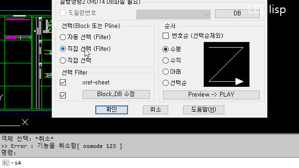Click the 'osmode 123' error text line
Viewport: 299px width, 168px height.
[62, 146]
